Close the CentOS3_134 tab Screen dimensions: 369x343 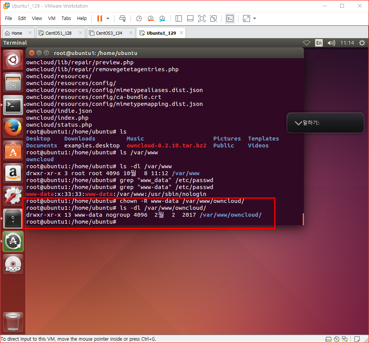point(131,33)
